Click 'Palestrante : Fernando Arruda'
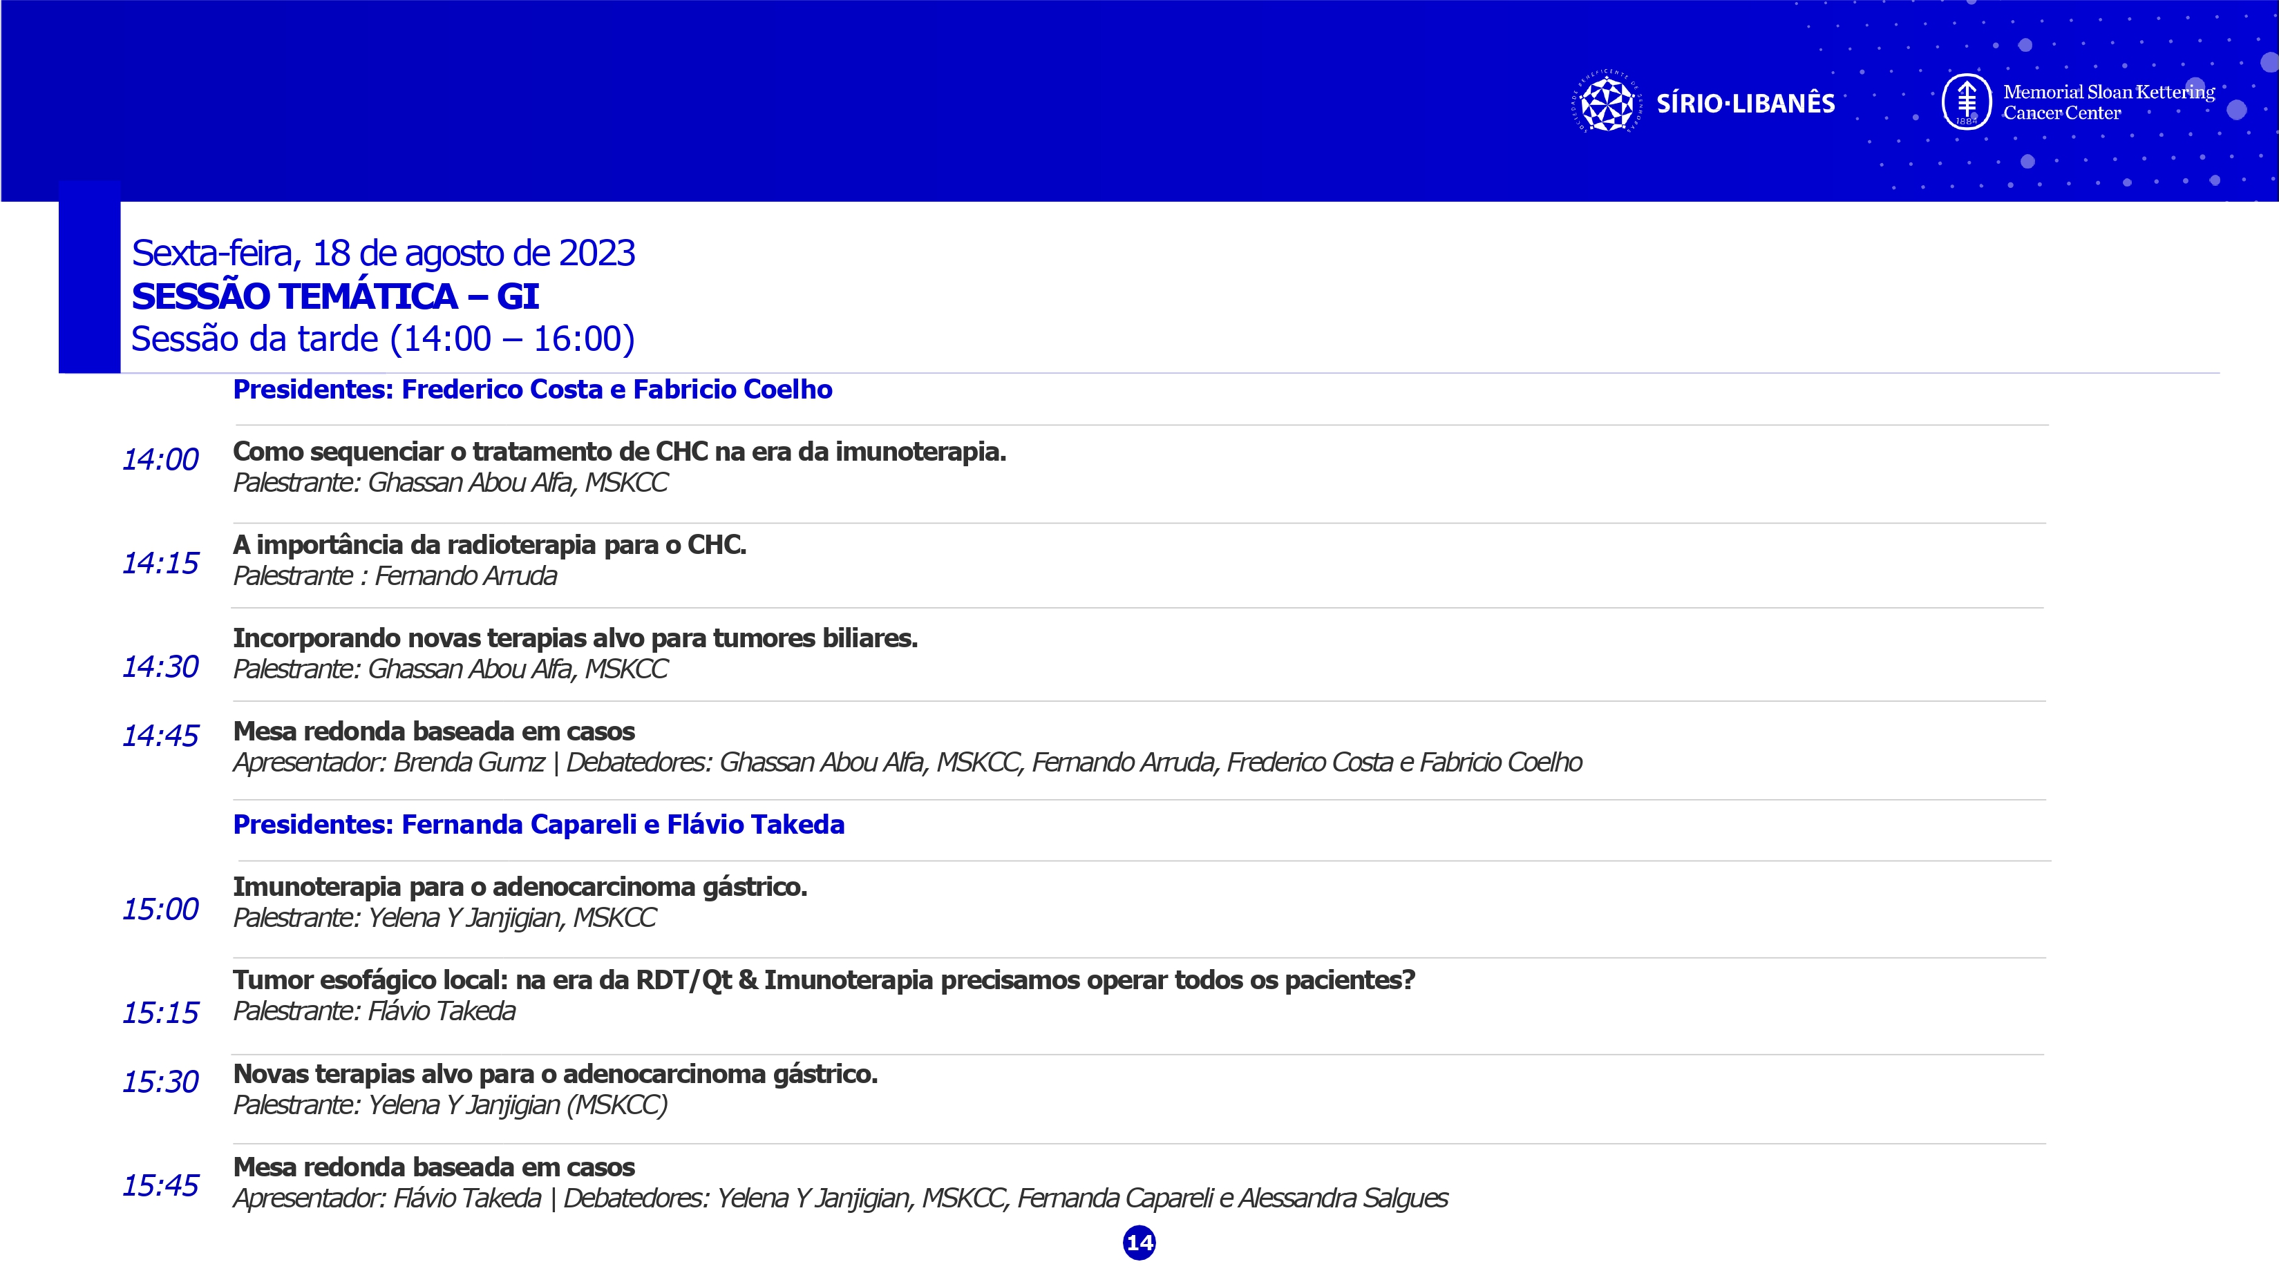Viewport: 2279px width, 1282px height. [395, 575]
